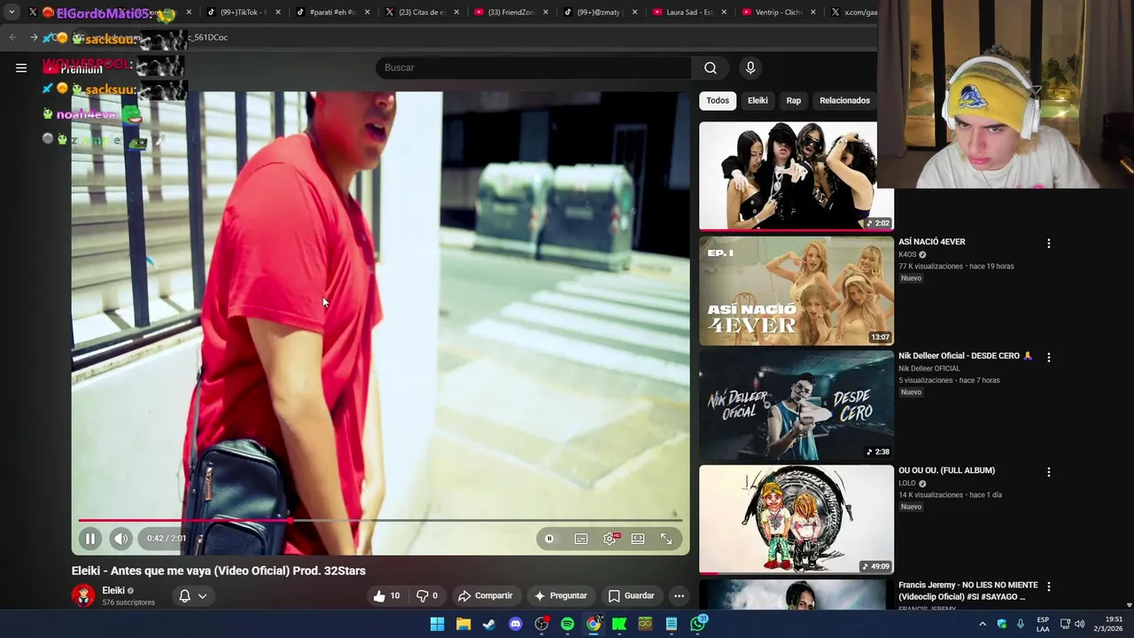
Task: Start voice search with microphone icon
Action: tap(750, 67)
